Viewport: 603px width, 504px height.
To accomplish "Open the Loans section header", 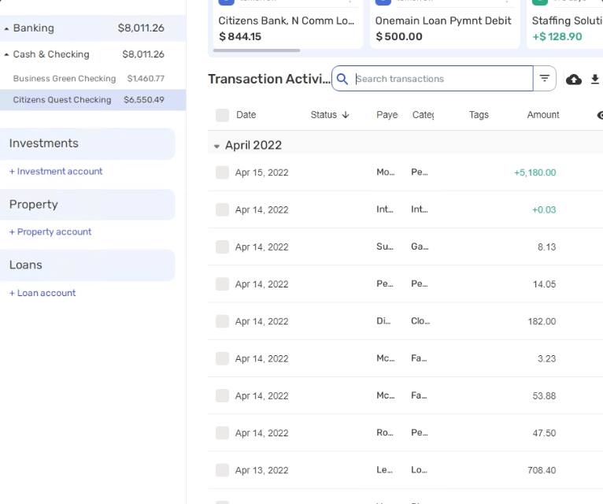I will [x=87, y=265].
